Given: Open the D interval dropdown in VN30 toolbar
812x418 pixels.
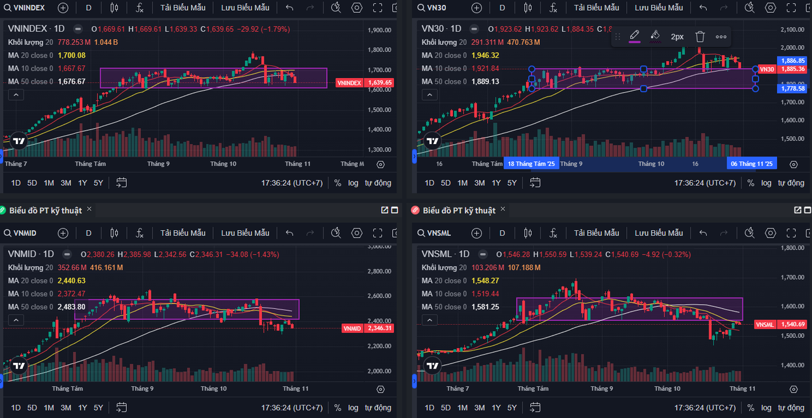Looking at the screenshot, I should tap(502, 8).
